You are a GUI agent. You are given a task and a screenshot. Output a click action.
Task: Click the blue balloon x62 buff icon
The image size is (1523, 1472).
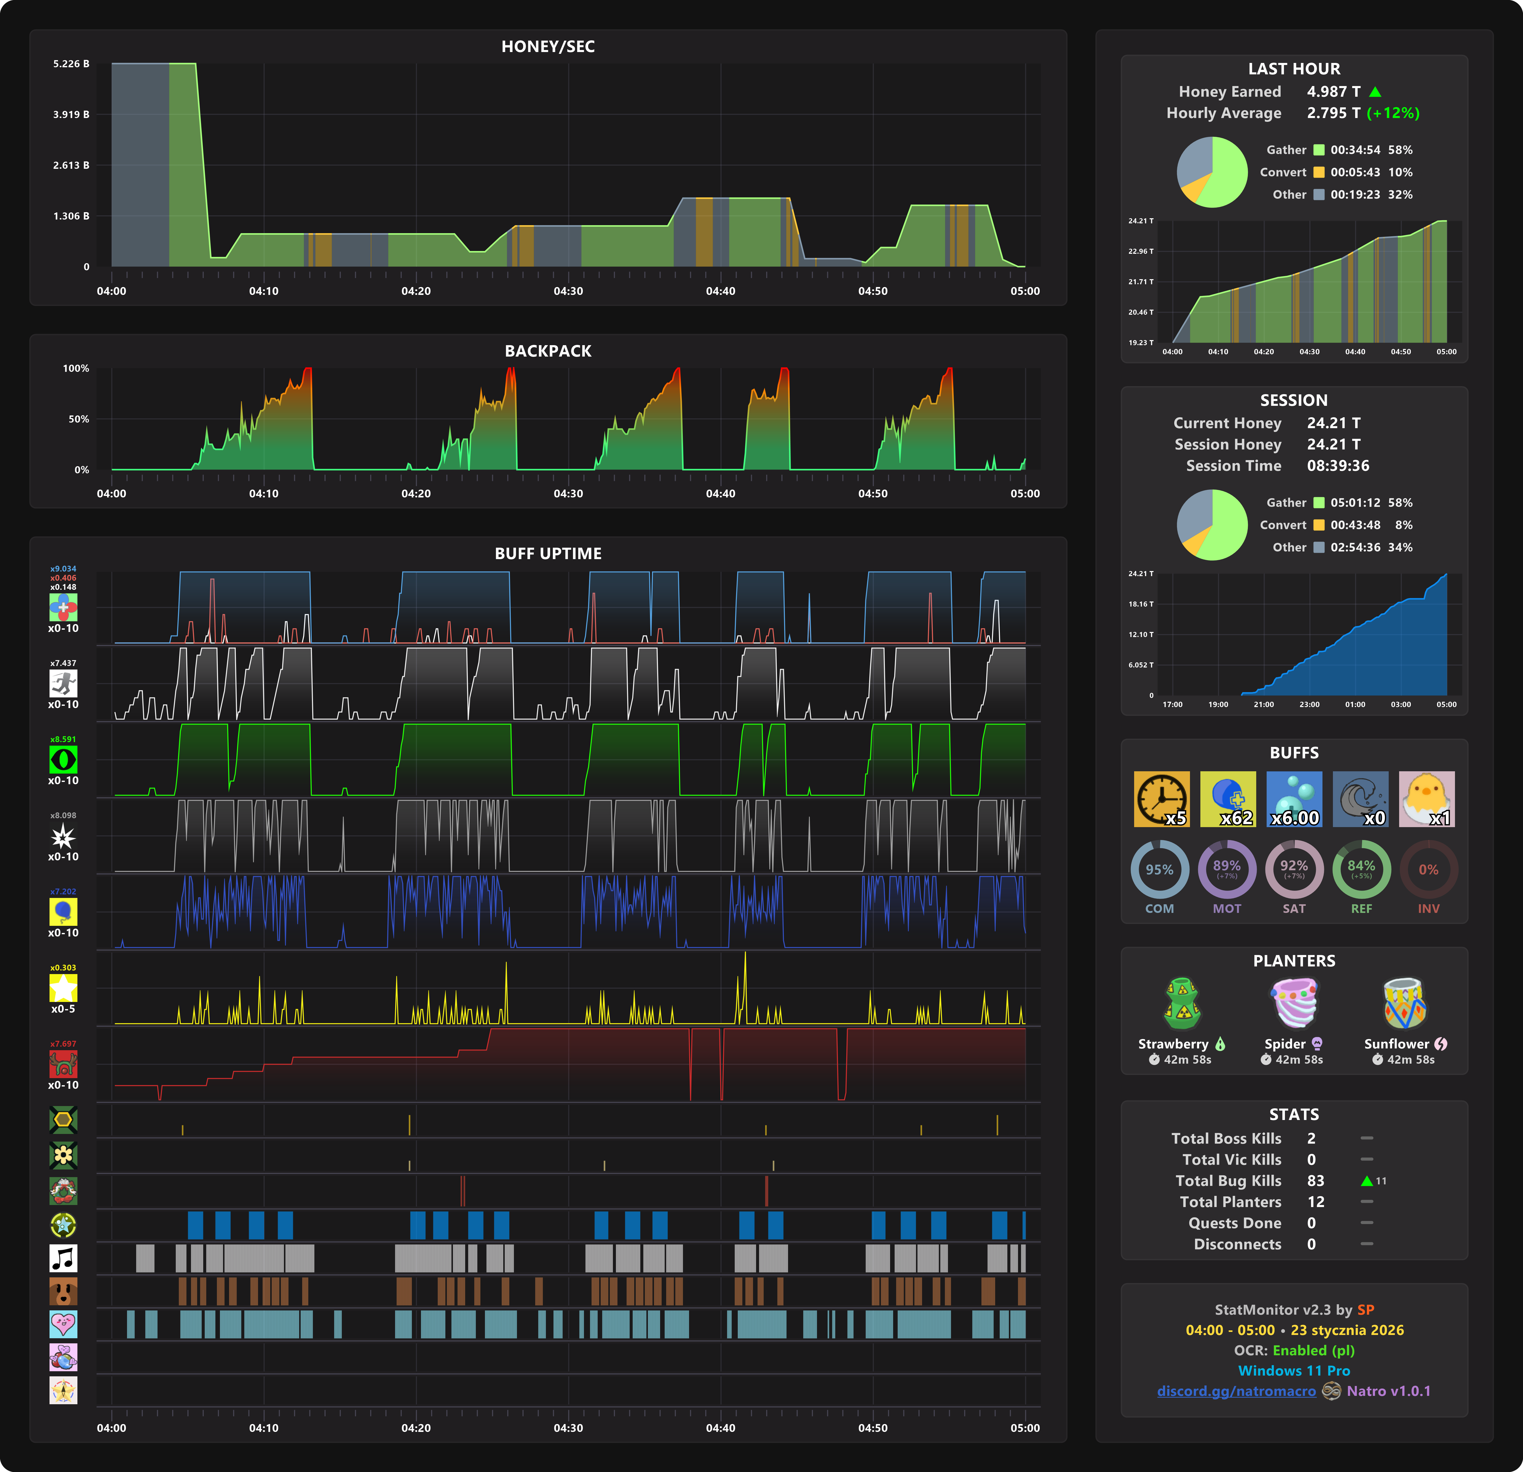tap(1228, 798)
